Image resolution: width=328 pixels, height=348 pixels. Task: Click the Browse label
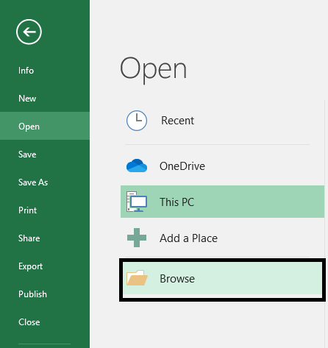pyautogui.click(x=177, y=279)
